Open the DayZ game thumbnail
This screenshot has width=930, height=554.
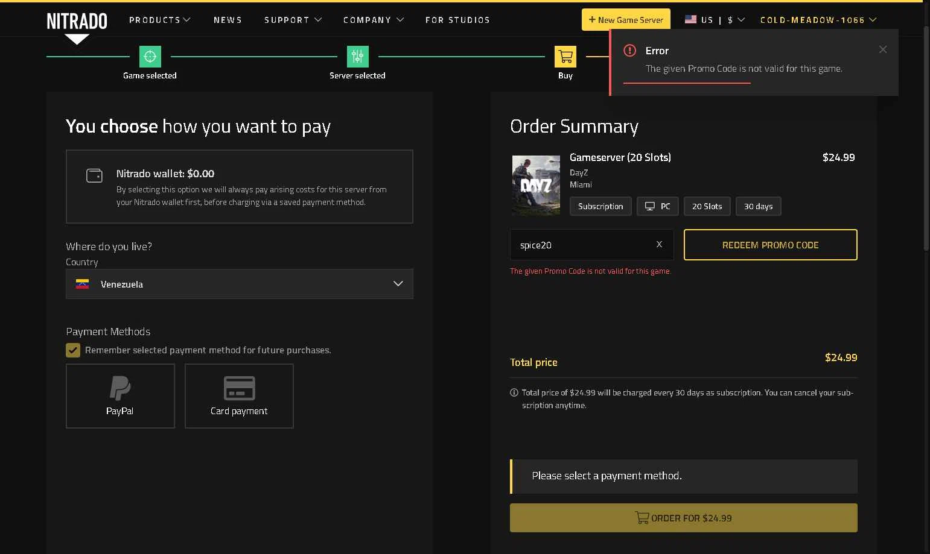coord(536,185)
